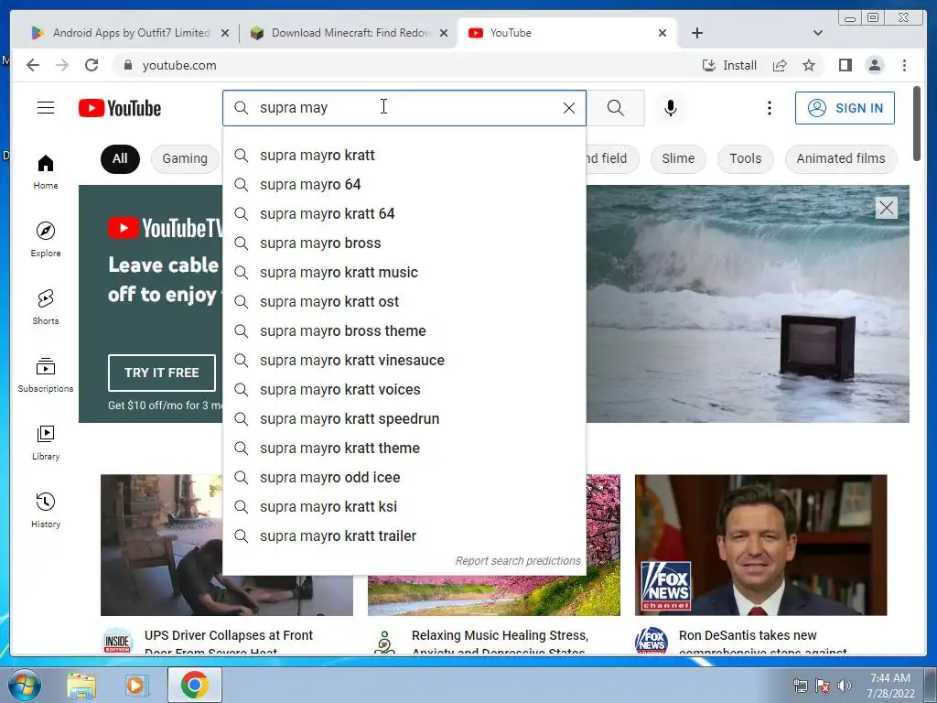Click Report search predictions link
The image size is (937, 703).
pyautogui.click(x=518, y=561)
